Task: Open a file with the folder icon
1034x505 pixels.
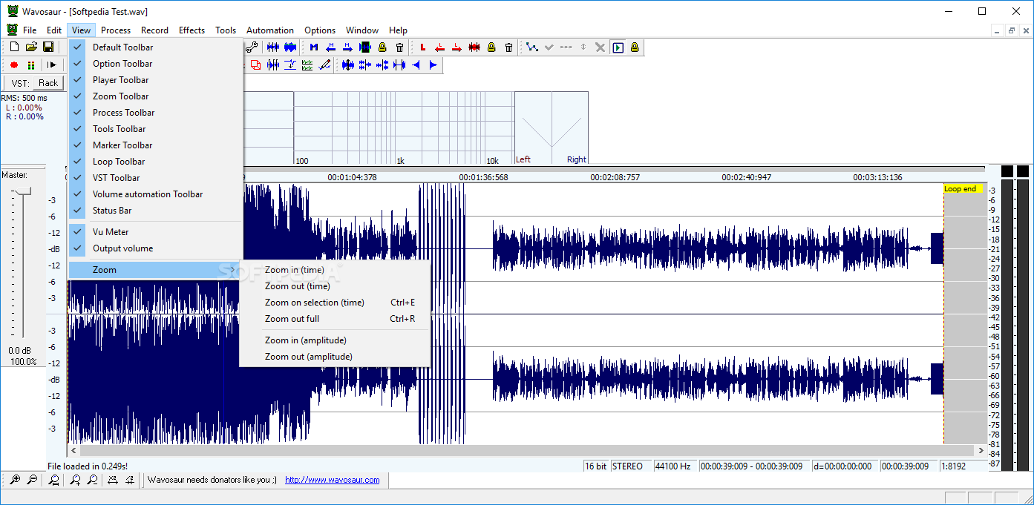Action: (31, 47)
